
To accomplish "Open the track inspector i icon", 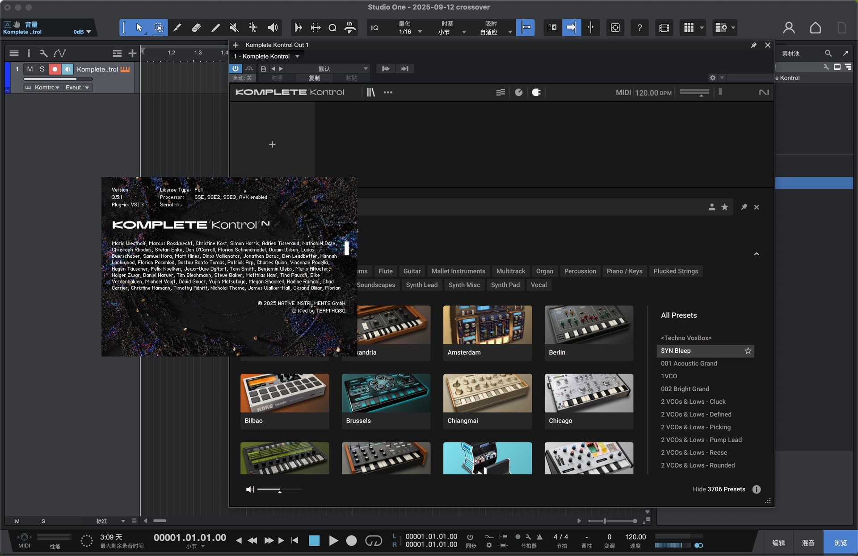I will coord(29,53).
